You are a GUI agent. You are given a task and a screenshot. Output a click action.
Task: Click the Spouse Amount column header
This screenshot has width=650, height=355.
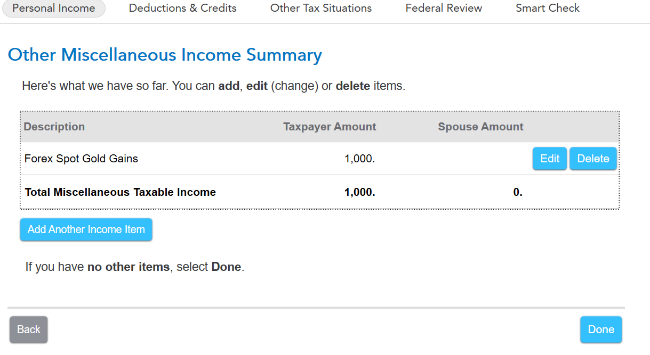(480, 127)
